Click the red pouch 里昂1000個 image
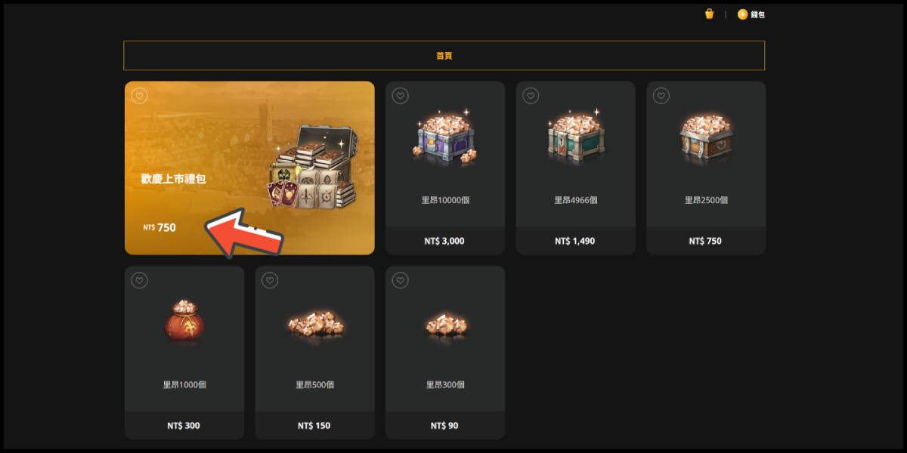907x453 pixels. (x=184, y=321)
